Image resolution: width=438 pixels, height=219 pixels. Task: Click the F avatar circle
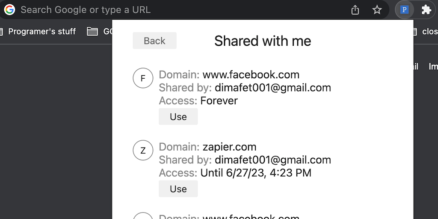(143, 78)
